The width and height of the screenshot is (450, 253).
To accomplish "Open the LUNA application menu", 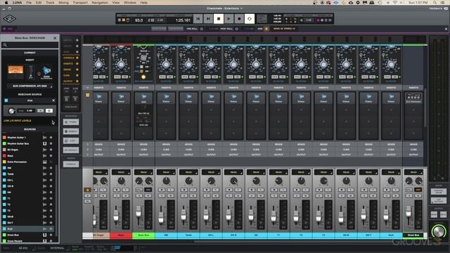I will tap(17, 3).
